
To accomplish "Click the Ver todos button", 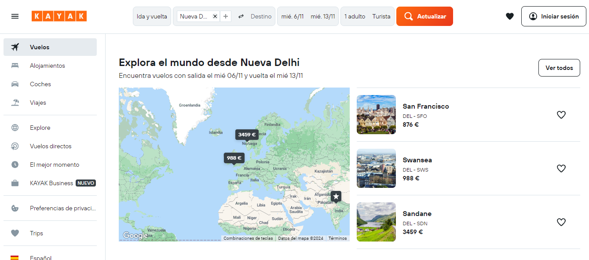I will pos(559,68).
